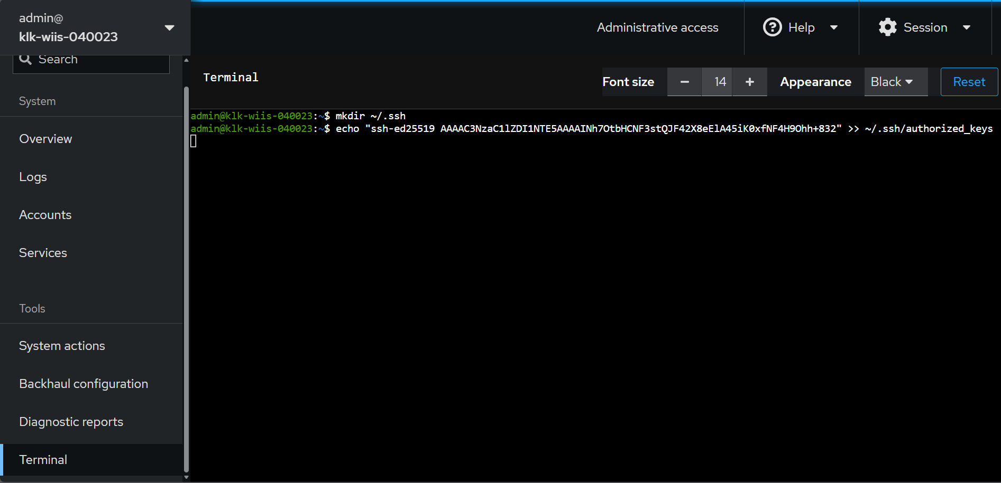Expand the Help menu chevron
The height and width of the screenshot is (483, 1001).
point(834,28)
